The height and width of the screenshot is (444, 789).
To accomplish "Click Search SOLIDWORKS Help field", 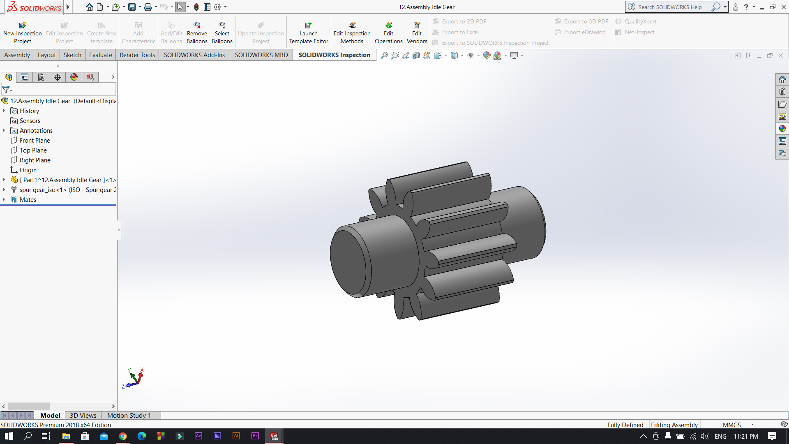I will point(671,7).
